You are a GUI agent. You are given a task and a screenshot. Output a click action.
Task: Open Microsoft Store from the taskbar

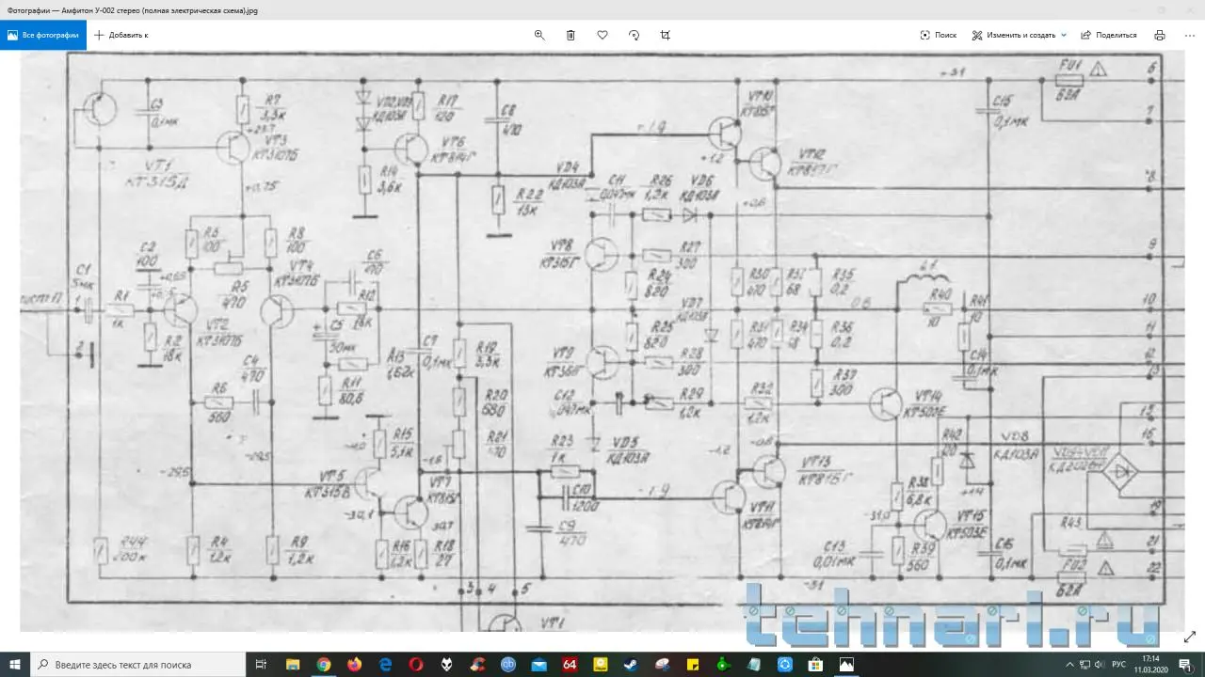815,664
